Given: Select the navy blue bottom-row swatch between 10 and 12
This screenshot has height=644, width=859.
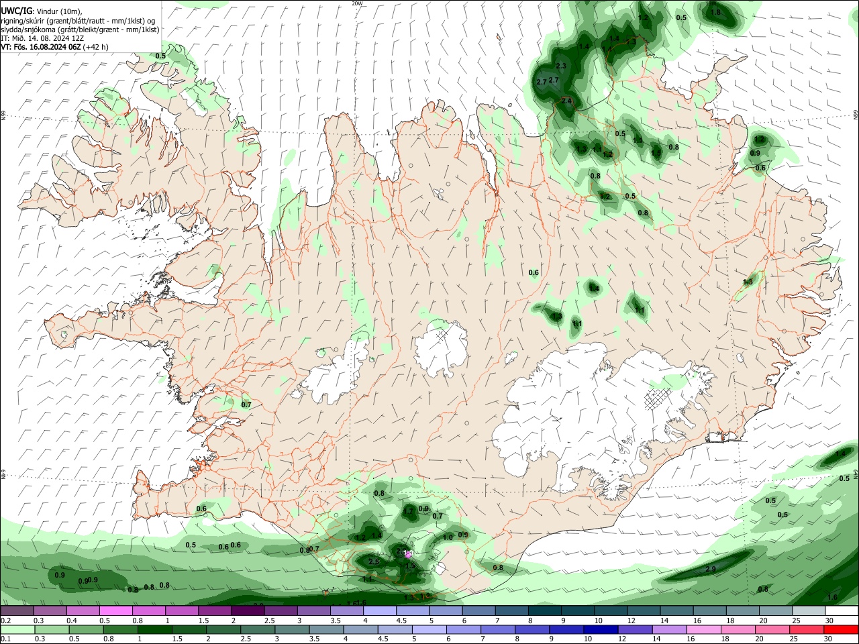Looking at the screenshot, I should click(601, 630).
